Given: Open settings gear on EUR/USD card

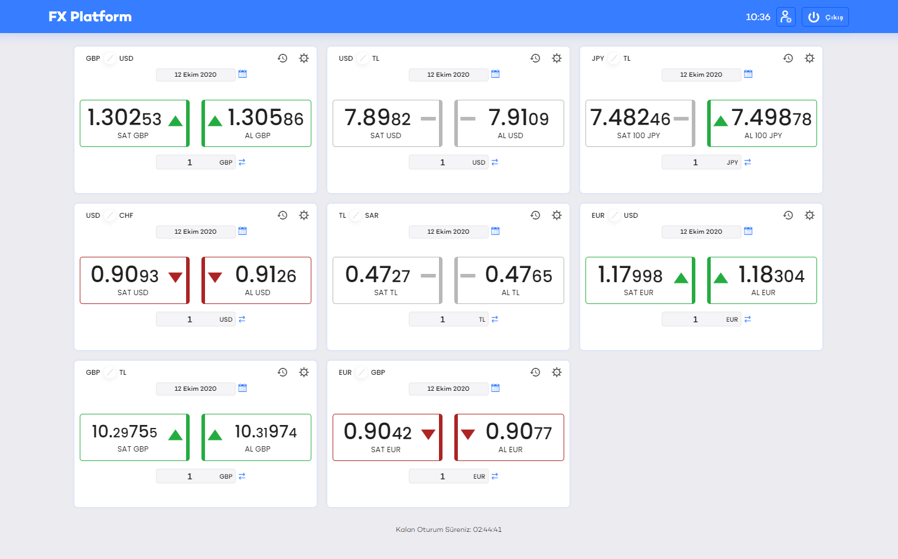Looking at the screenshot, I should click(809, 215).
